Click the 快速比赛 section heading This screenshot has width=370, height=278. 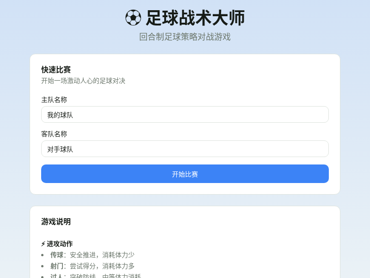(x=55, y=70)
